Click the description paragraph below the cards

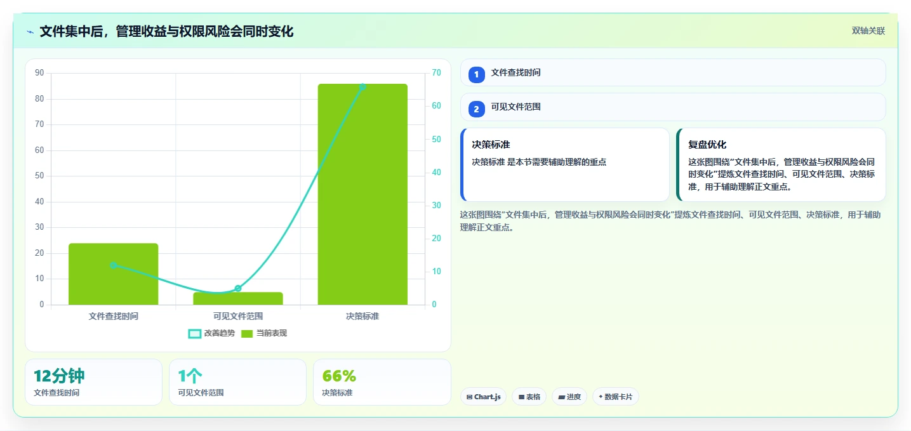click(670, 221)
